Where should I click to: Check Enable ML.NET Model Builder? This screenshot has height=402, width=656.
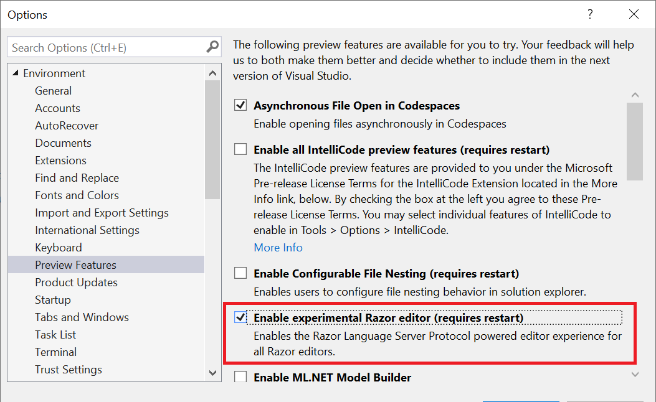(240, 376)
